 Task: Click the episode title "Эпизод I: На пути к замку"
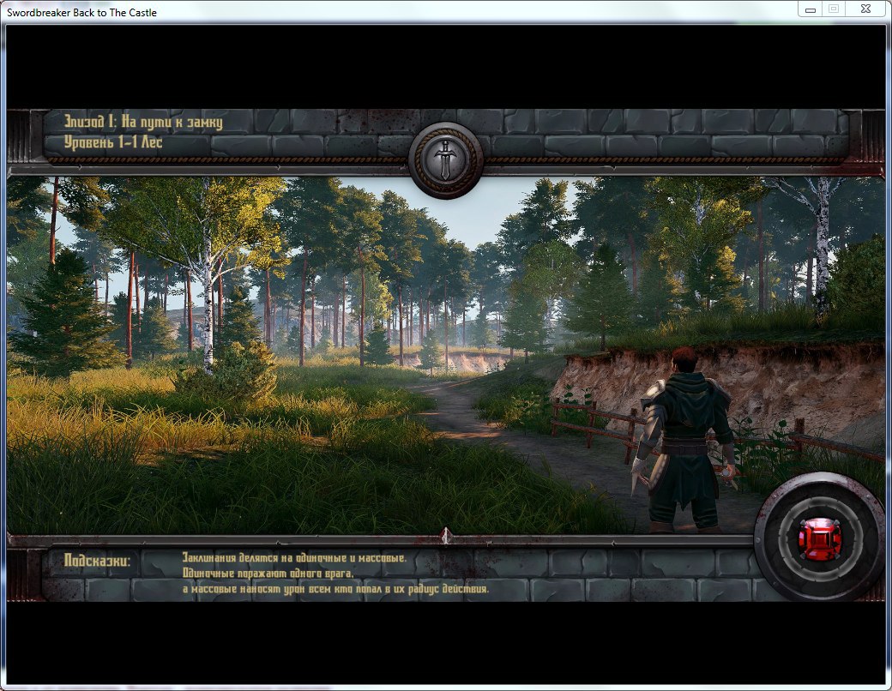click(x=142, y=122)
